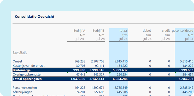Click Totaal opbrengsten value 1.047.380
Image resolution: width=194 pixels, height=96 pixels.
pyautogui.click(x=78, y=79)
